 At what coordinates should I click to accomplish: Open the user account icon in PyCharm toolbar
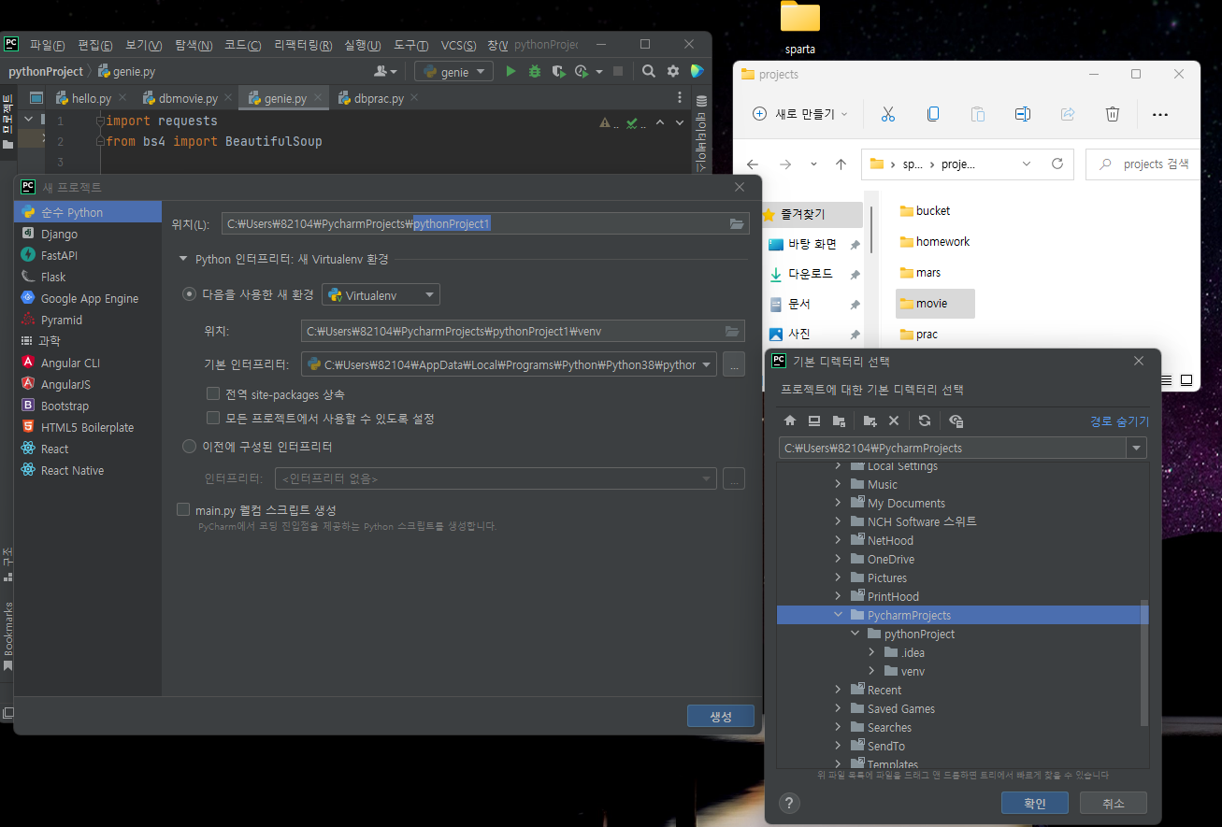click(x=385, y=71)
